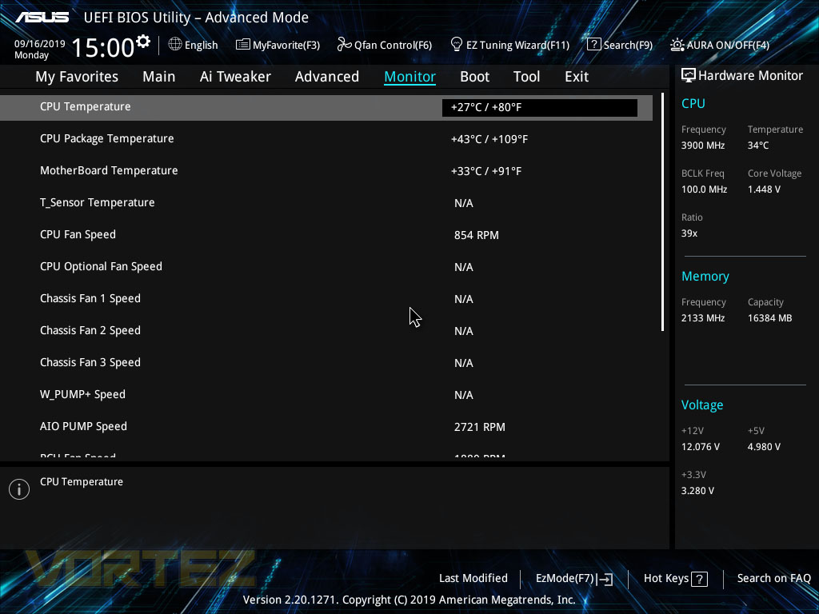Viewport: 819px width, 614px height.
Task: Click the EzMode exit arrow icon
Action: coord(605,579)
